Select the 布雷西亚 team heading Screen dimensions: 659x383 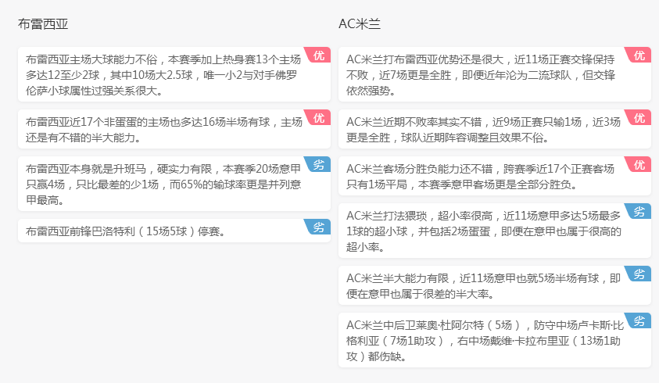43,24
